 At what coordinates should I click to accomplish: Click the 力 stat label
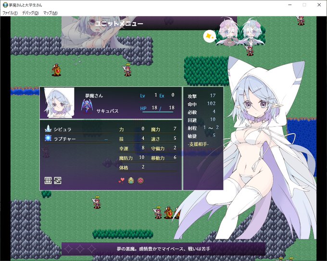[x=122, y=129]
